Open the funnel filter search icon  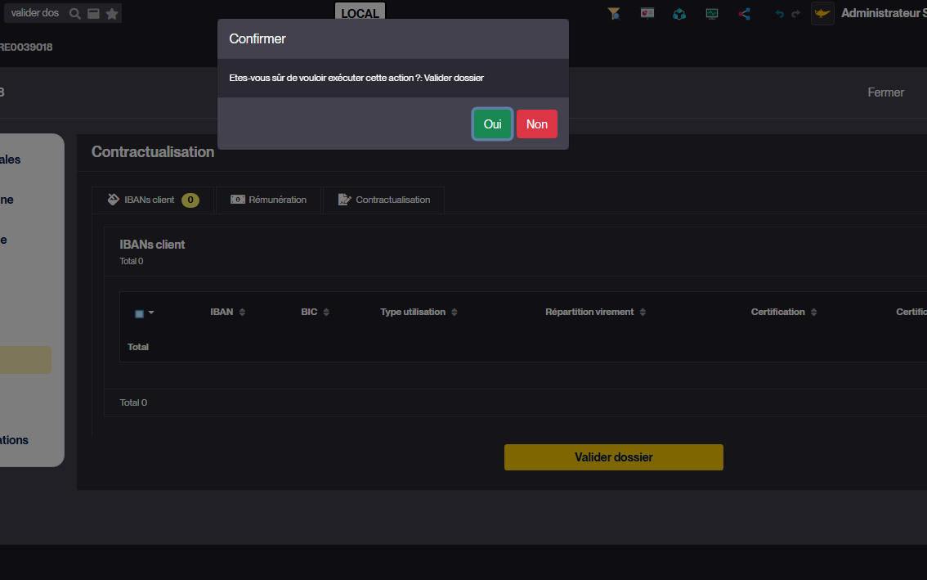tap(614, 14)
